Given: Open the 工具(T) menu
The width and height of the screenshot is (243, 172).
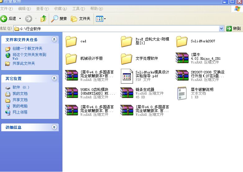Looking at the screenshot, I should (79, 9).
